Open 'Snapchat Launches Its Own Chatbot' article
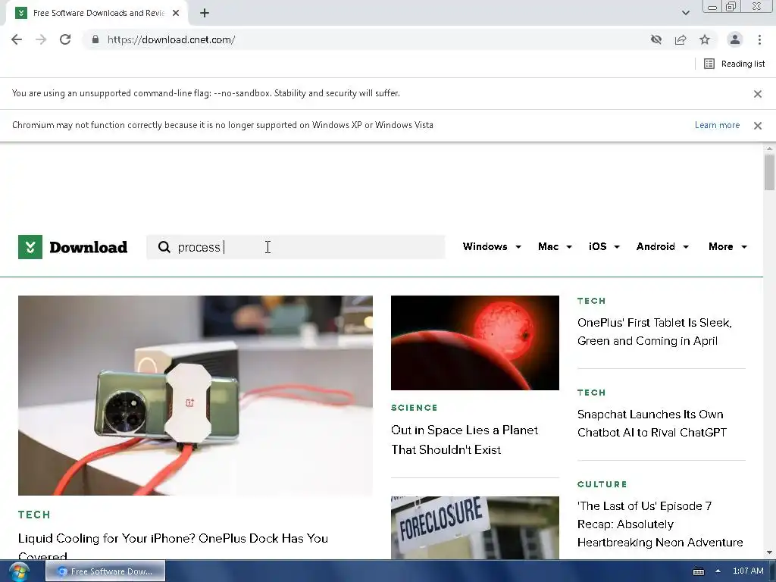The image size is (776, 582). point(652,423)
